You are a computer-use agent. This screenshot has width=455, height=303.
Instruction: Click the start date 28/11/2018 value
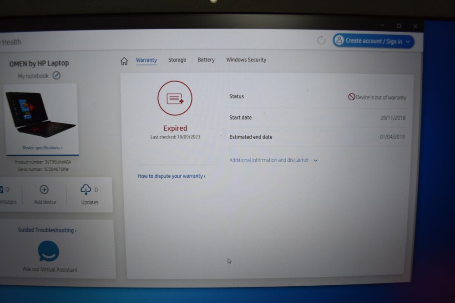click(x=393, y=118)
